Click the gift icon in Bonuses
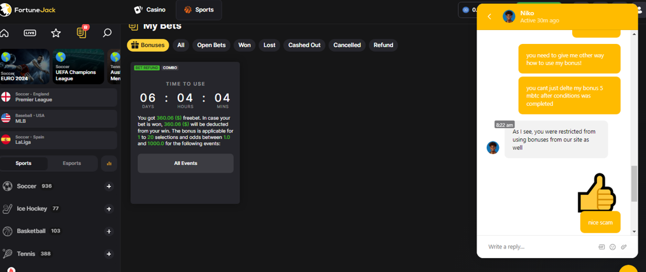646x272 pixels. point(135,45)
